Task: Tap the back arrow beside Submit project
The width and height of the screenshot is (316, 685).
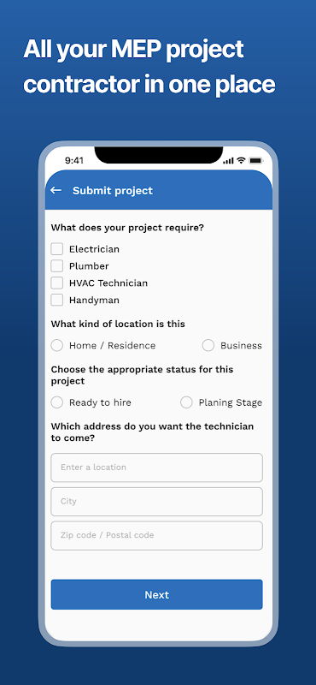Action: tap(56, 190)
